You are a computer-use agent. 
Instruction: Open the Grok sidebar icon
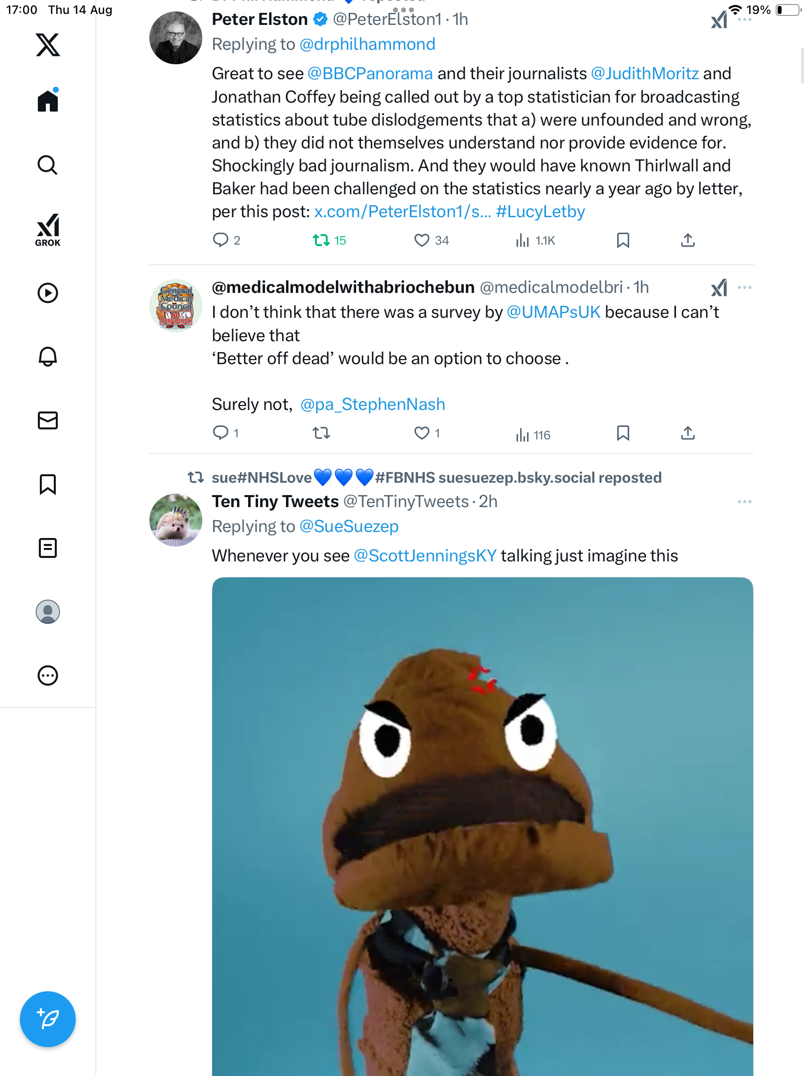(48, 229)
